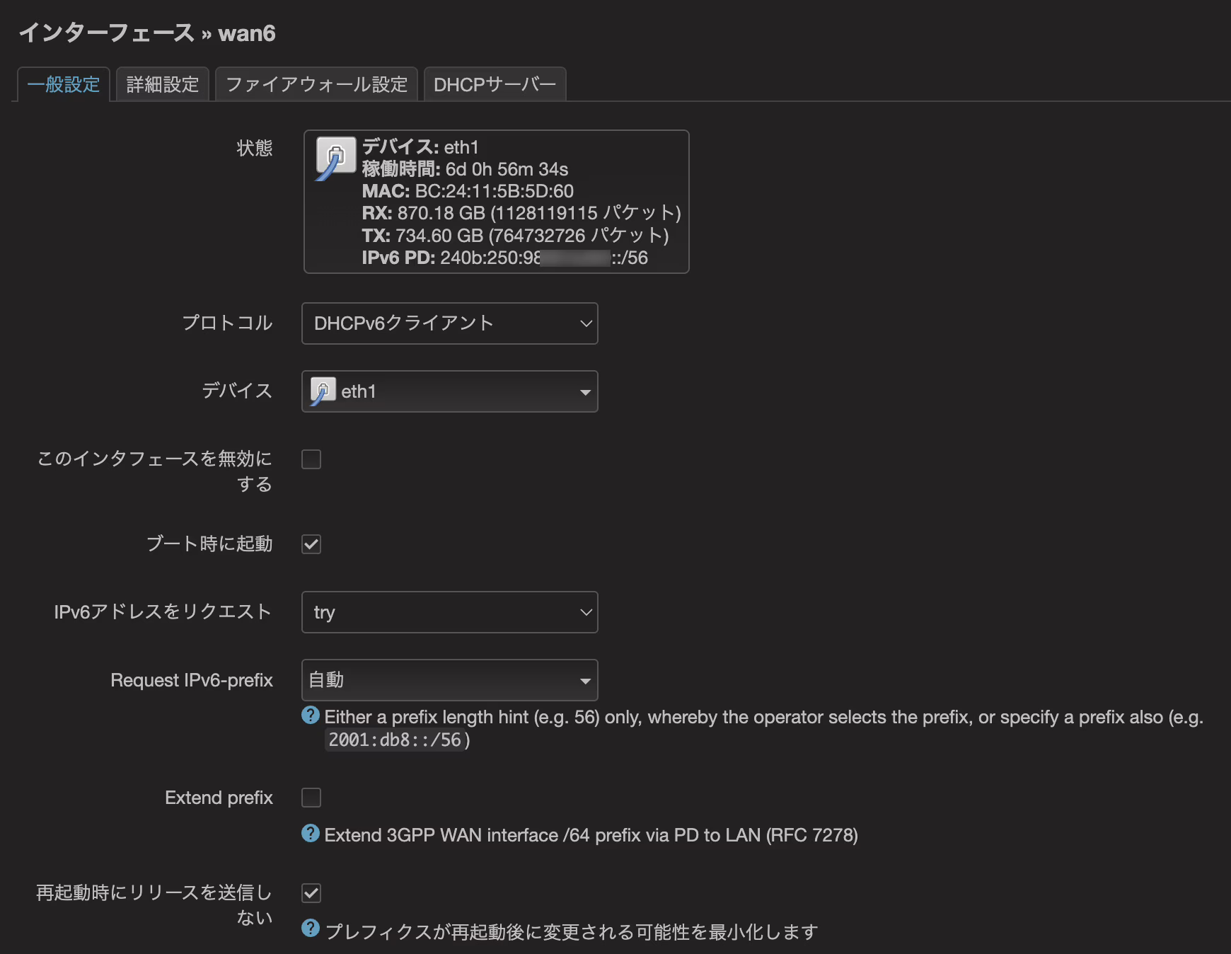Expand the IPv6アドレスをリクエスト dropdown showing try

click(449, 612)
